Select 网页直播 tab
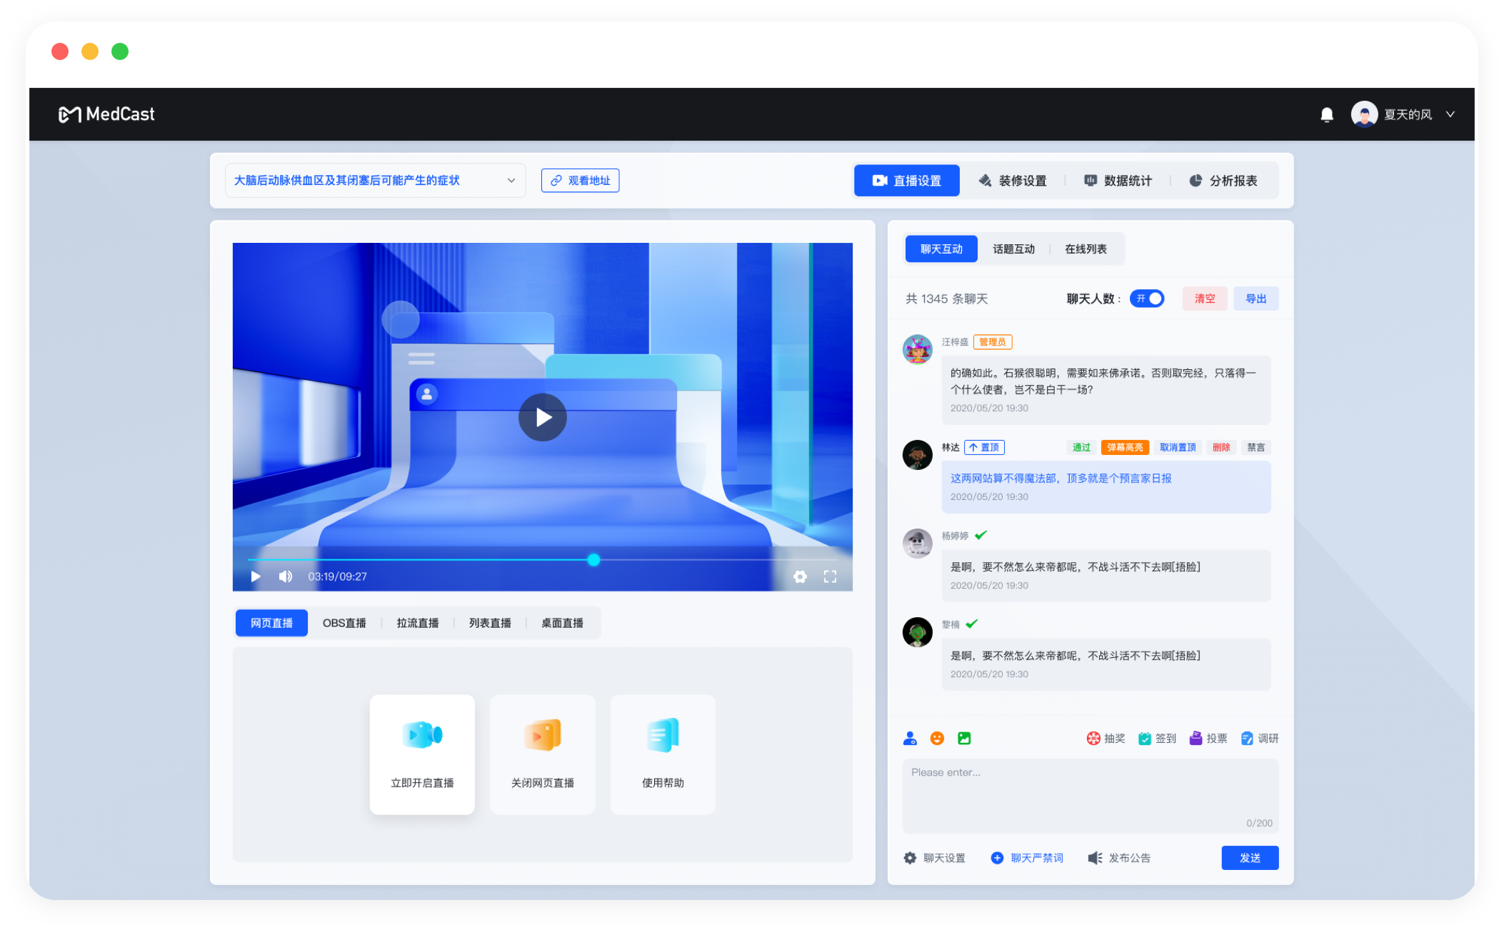 coord(271,623)
